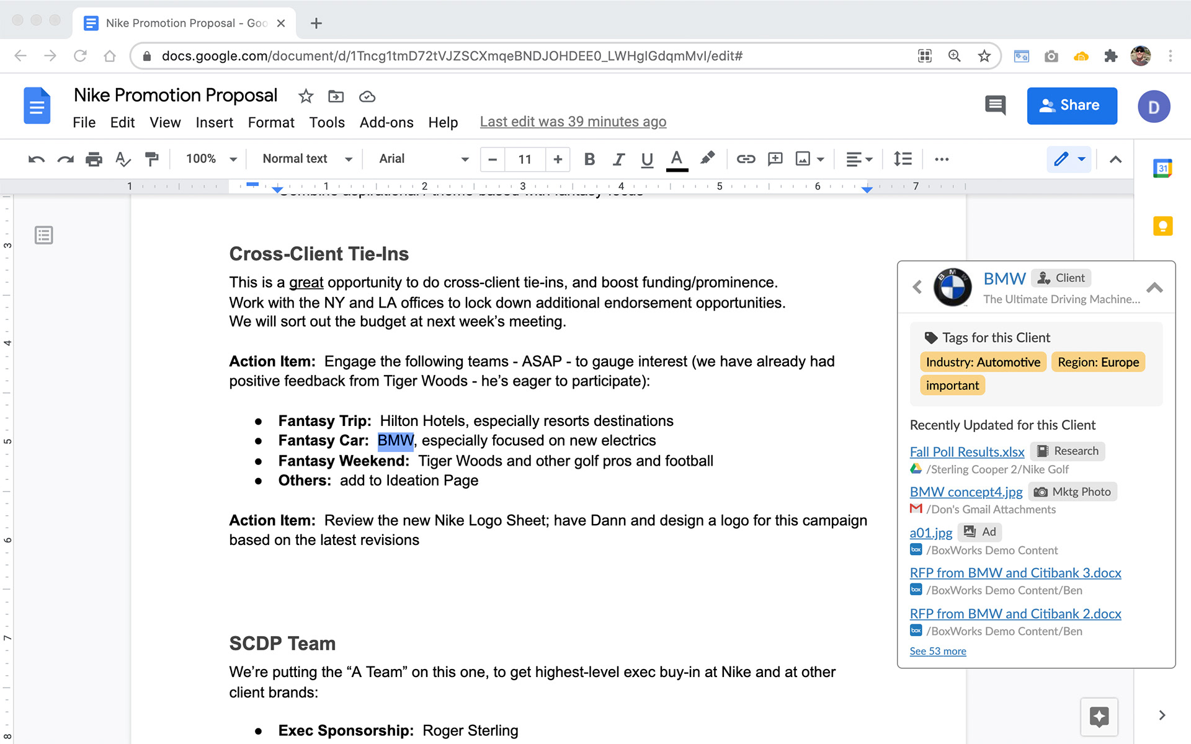Hide the side panel with arrow
Image resolution: width=1191 pixels, height=744 pixels.
[x=1162, y=715]
